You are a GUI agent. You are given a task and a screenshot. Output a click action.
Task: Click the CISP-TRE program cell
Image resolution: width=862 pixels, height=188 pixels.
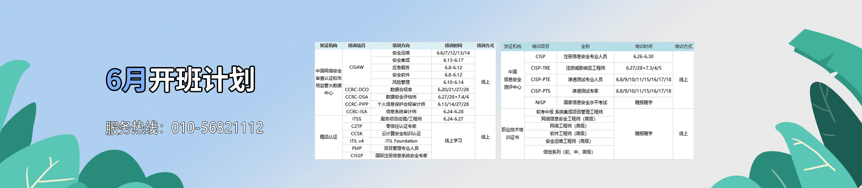540,68
